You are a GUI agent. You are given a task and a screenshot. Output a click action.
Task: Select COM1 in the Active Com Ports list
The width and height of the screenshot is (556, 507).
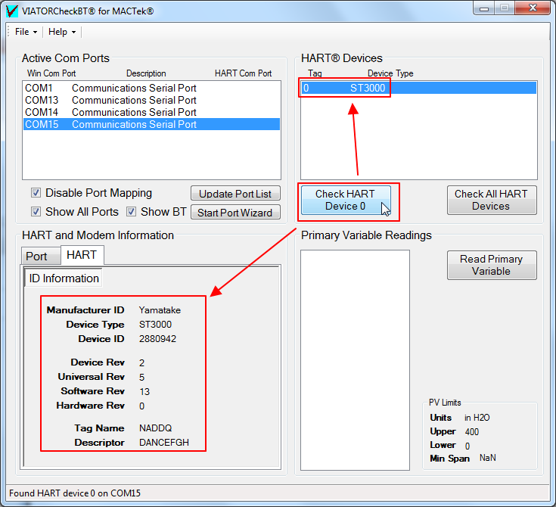(x=151, y=88)
